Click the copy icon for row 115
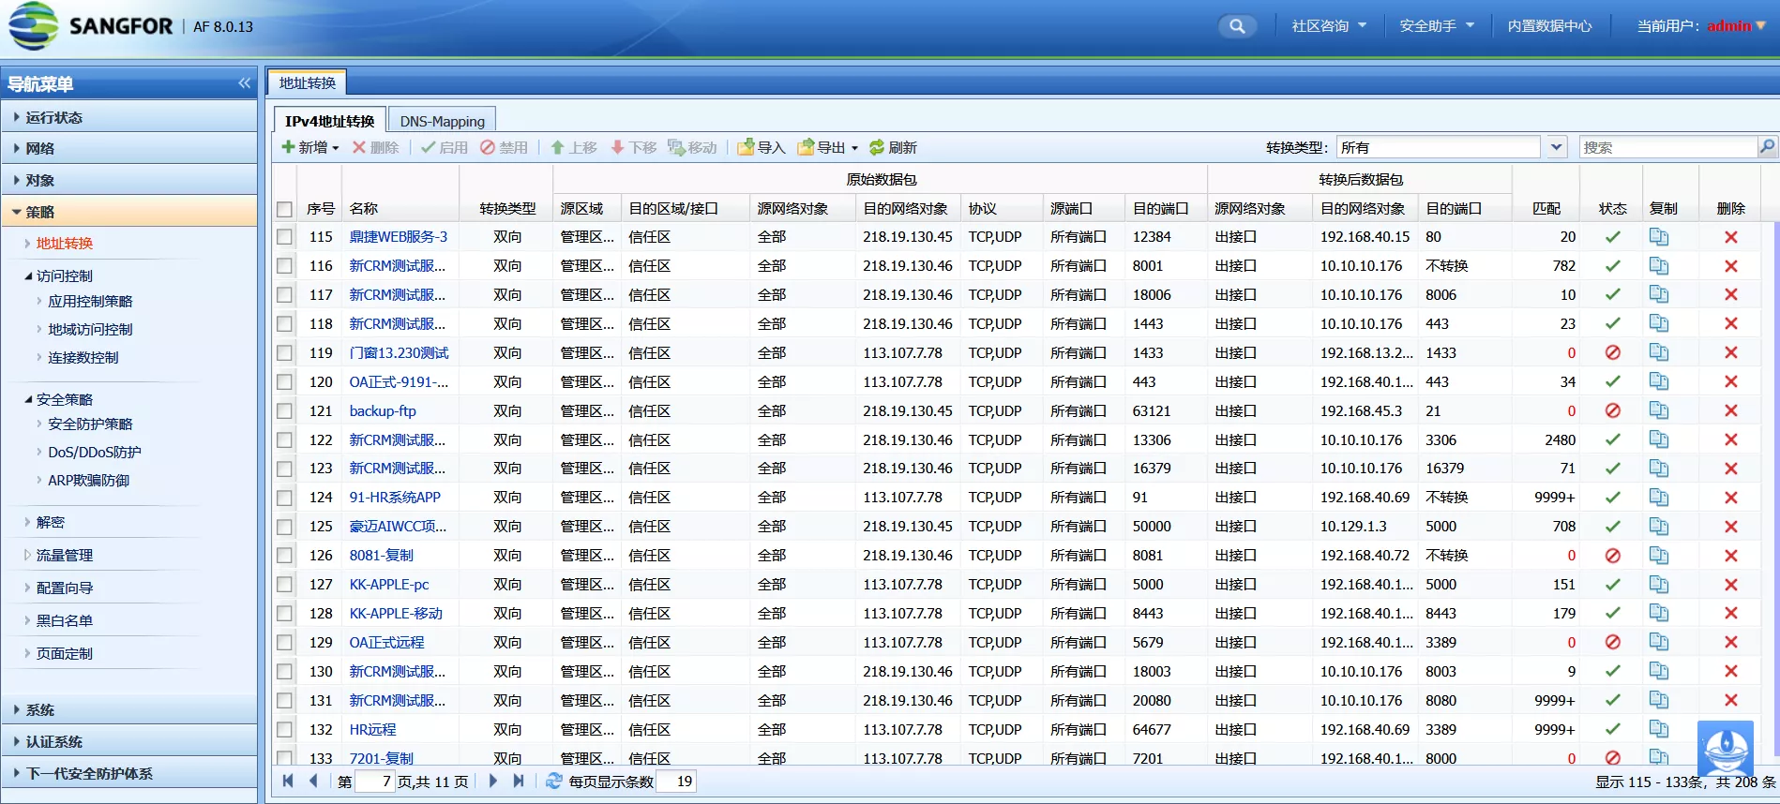 point(1658,237)
